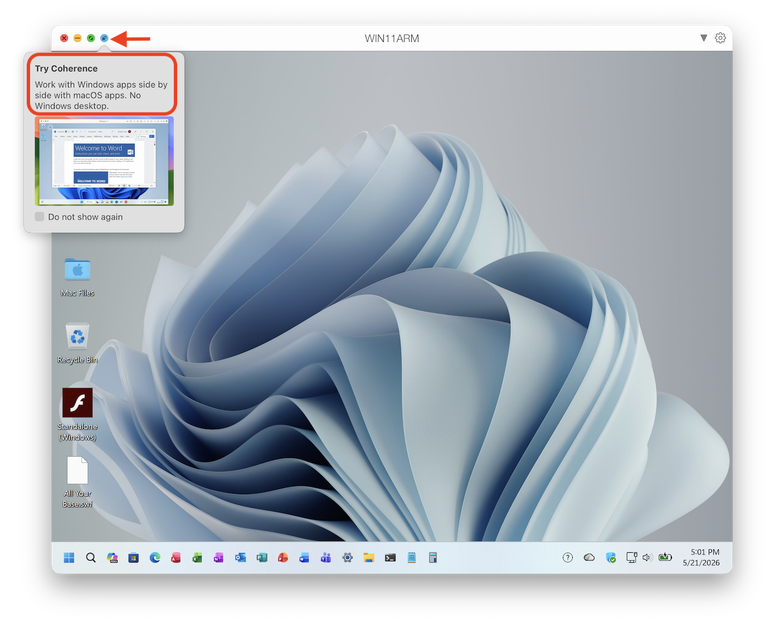This screenshot has height=623, width=770.
Task: Open OneDrive cloud tray icon
Action: pyautogui.click(x=589, y=558)
